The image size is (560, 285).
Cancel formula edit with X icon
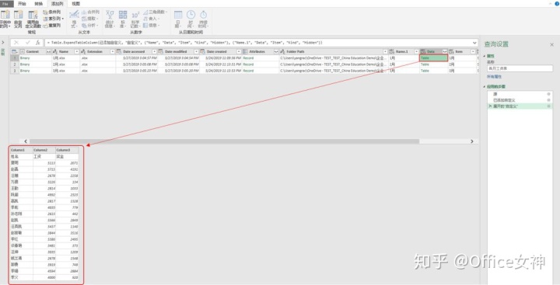[16, 43]
